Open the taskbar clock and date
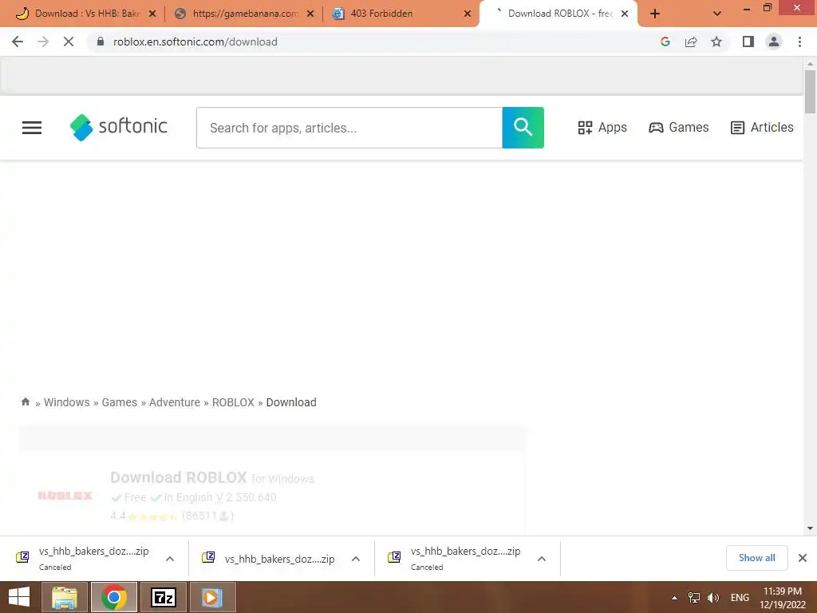This screenshot has width=817, height=613. tap(783, 598)
